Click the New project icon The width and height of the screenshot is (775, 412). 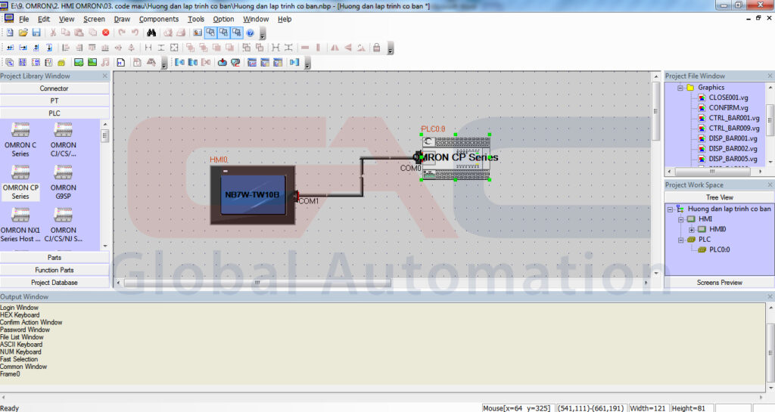pyautogui.click(x=10, y=33)
